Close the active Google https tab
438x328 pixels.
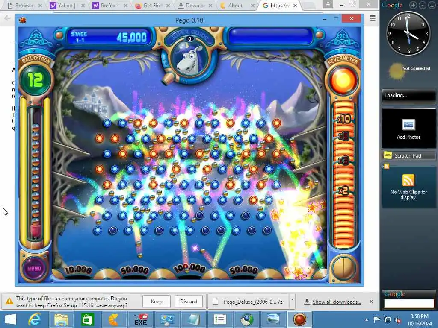(x=295, y=6)
